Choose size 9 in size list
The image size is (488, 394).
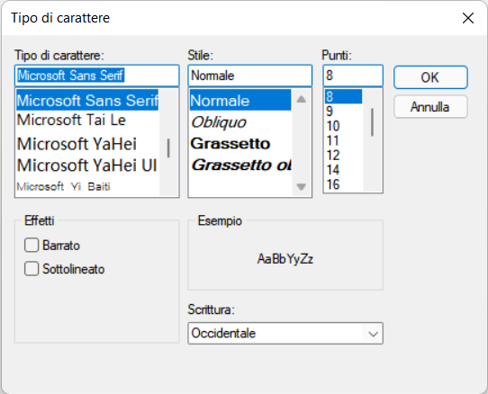343,111
